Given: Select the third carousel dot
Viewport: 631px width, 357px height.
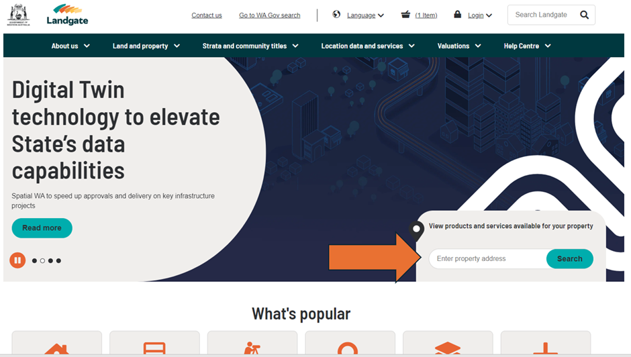Looking at the screenshot, I should pyautogui.click(x=51, y=261).
